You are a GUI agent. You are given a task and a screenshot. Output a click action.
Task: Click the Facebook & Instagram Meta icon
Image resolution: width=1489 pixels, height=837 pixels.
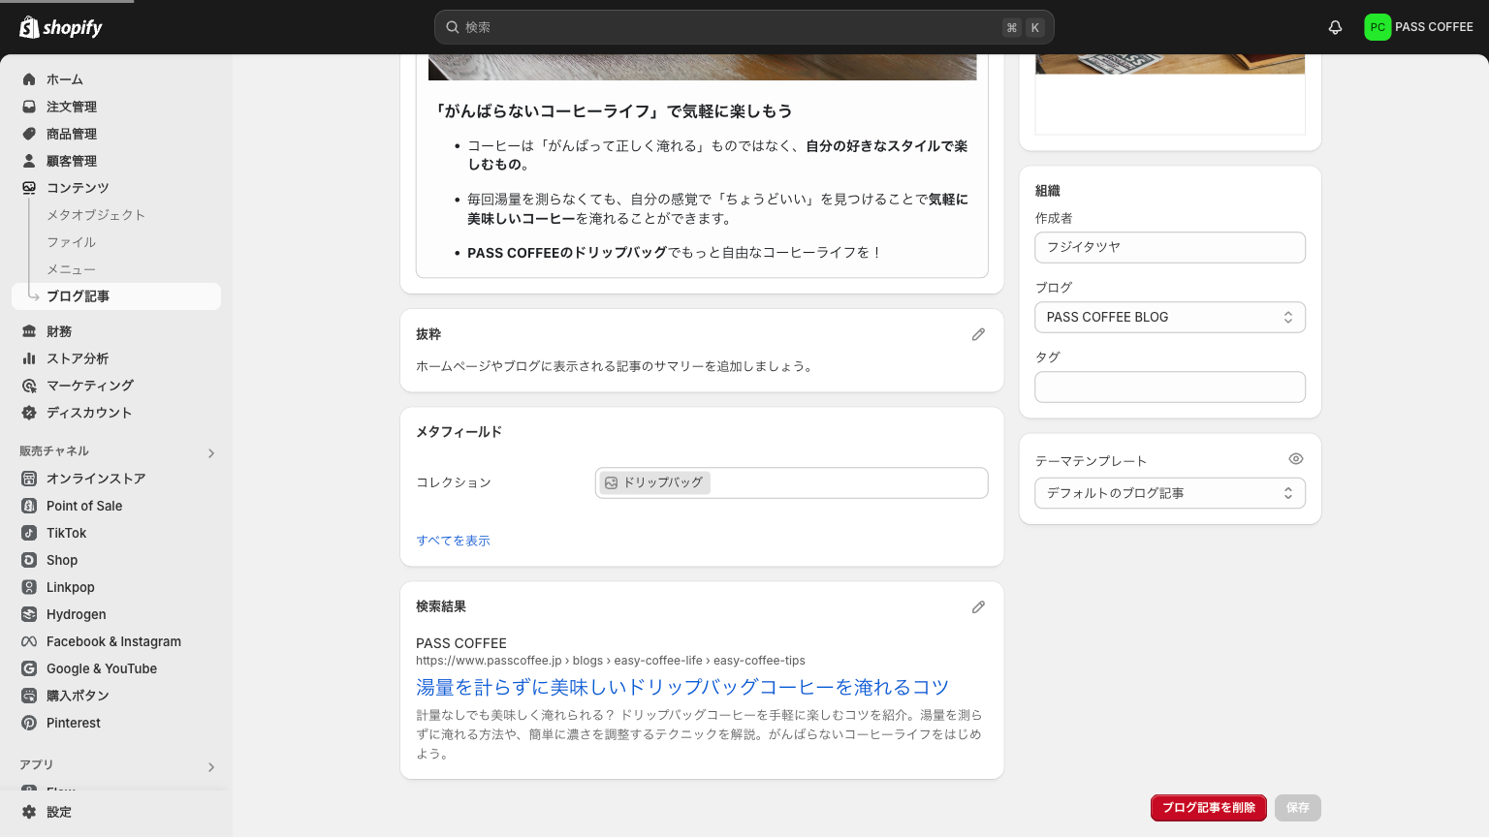29,641
